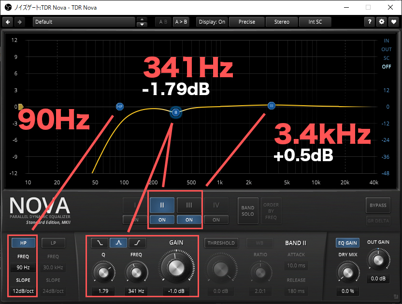
Task: Toggle band IV ON switch
Action: pyautogui.click(x=216, y=220)
